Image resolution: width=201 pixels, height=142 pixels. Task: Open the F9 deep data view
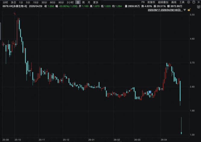pyautogui.click(x=143, y=2)
